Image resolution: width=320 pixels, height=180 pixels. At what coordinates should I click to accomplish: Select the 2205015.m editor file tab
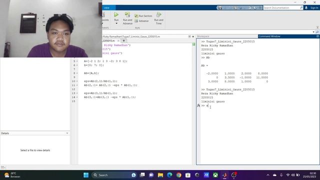[x=108, y=41]
